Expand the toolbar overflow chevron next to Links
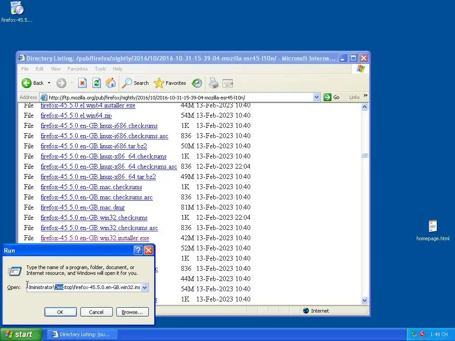Viewport: 455px width, 341px height. point(365,95)
